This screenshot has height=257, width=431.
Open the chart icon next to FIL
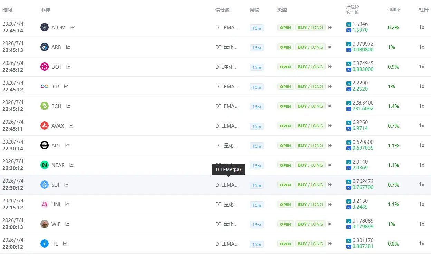tap(65, 244)
